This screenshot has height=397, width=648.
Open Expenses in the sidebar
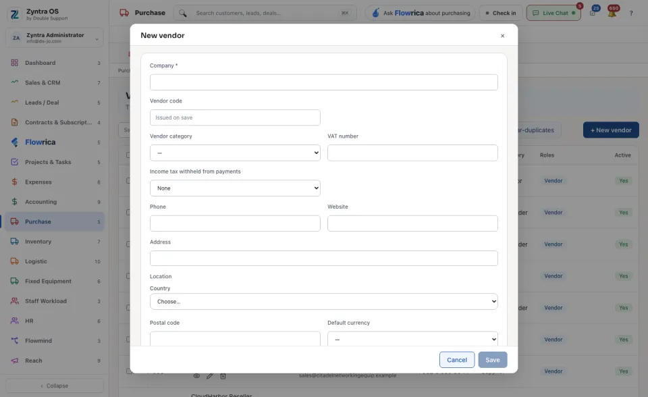[55, 182]
